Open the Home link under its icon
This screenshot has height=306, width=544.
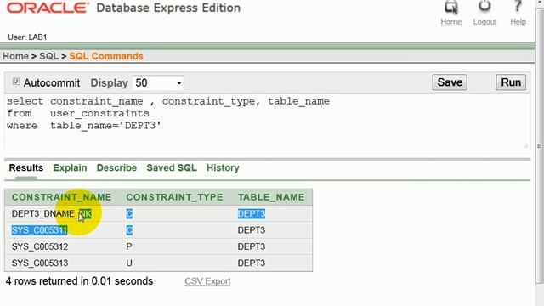point(451,22)
